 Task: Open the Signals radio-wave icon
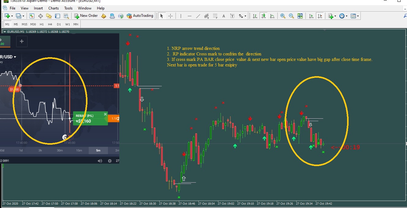pyautogui.click(x=121, y=16)
